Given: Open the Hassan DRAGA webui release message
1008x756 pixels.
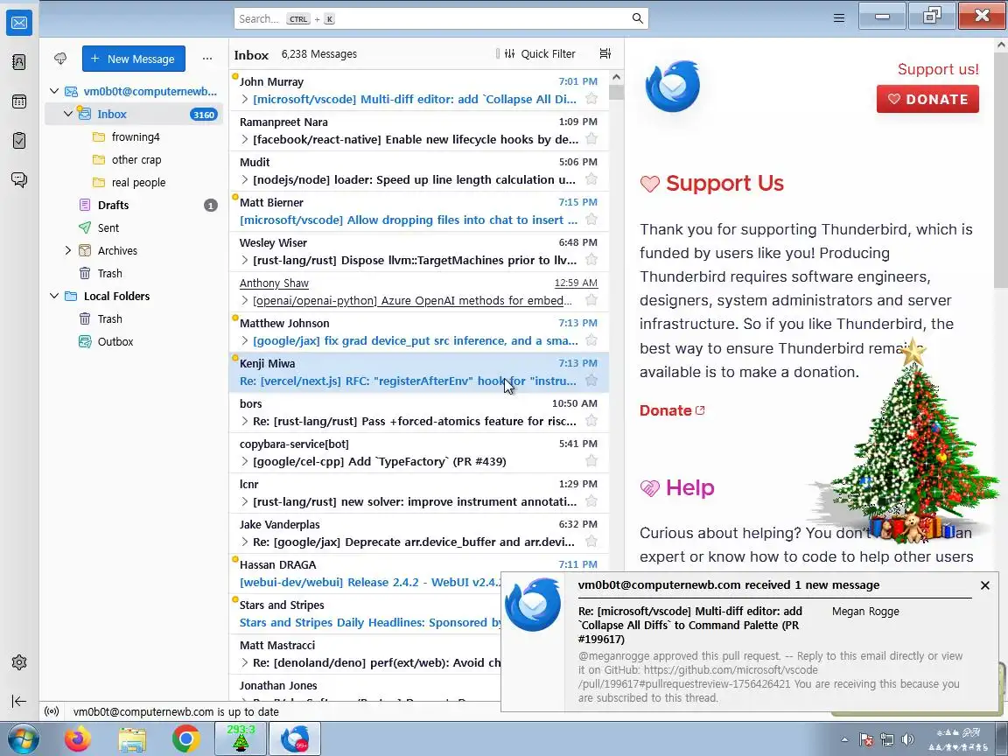Looking at the screenshot, I should [x=365, y=573].
